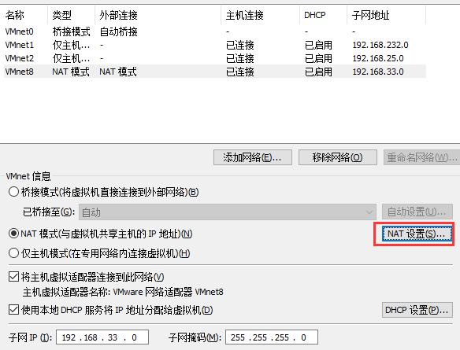The height and width of the screenshot is (350, 460).
Task: Click 自动桥接 cell in VMnet0 row
Action: click(118, 31)
